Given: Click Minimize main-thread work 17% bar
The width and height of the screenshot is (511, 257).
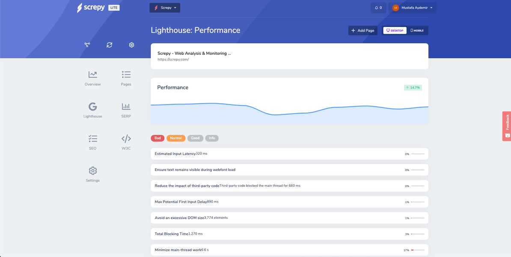Looking at the screenshot, I should click(x=417, y=250).
